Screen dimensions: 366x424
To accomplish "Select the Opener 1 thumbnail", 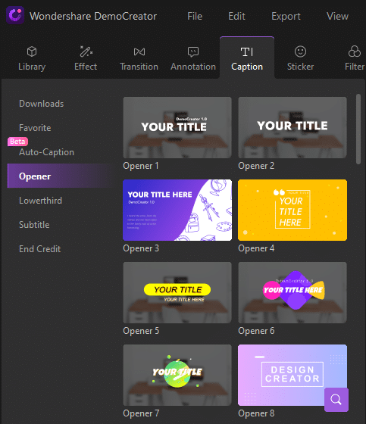I will pyautogui.click(x=177, y=128).
